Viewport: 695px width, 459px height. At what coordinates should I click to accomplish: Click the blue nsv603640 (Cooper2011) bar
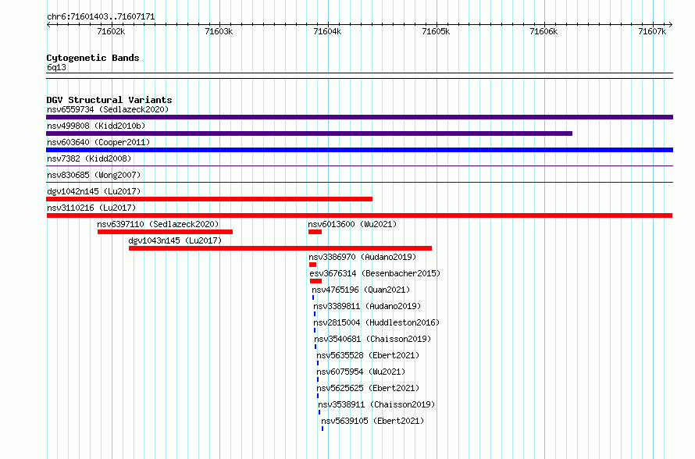click(359, 150)
